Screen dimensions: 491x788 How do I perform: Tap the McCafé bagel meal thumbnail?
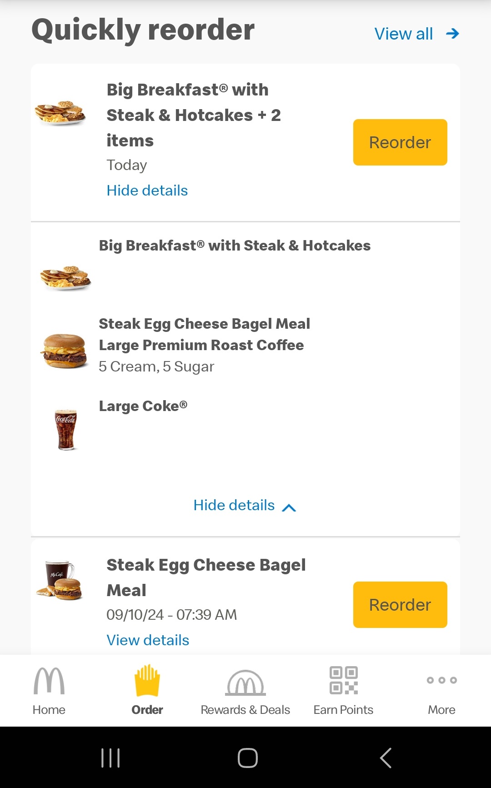point(60,581)
